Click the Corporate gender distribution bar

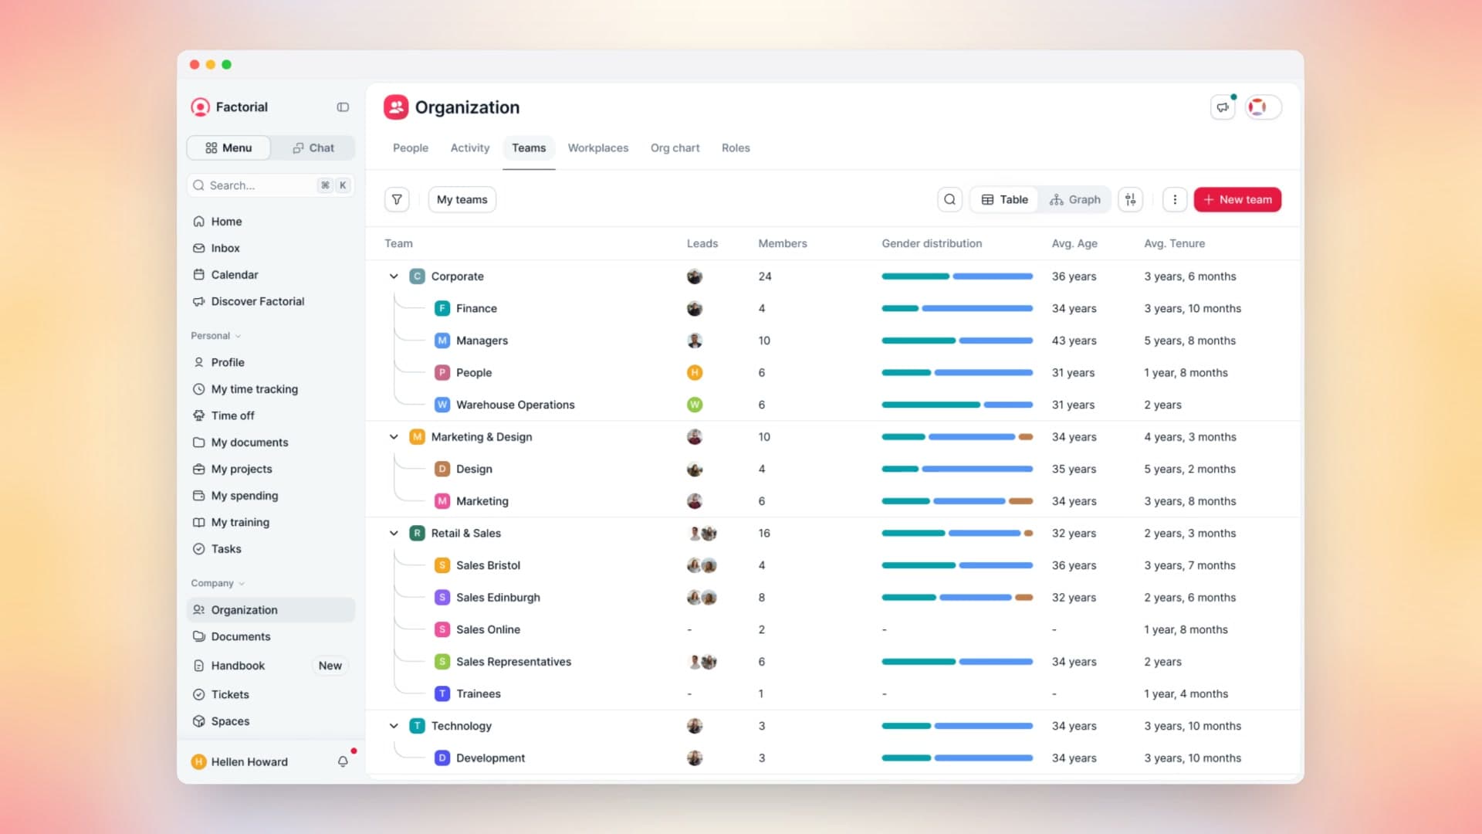tap(957, 276)
